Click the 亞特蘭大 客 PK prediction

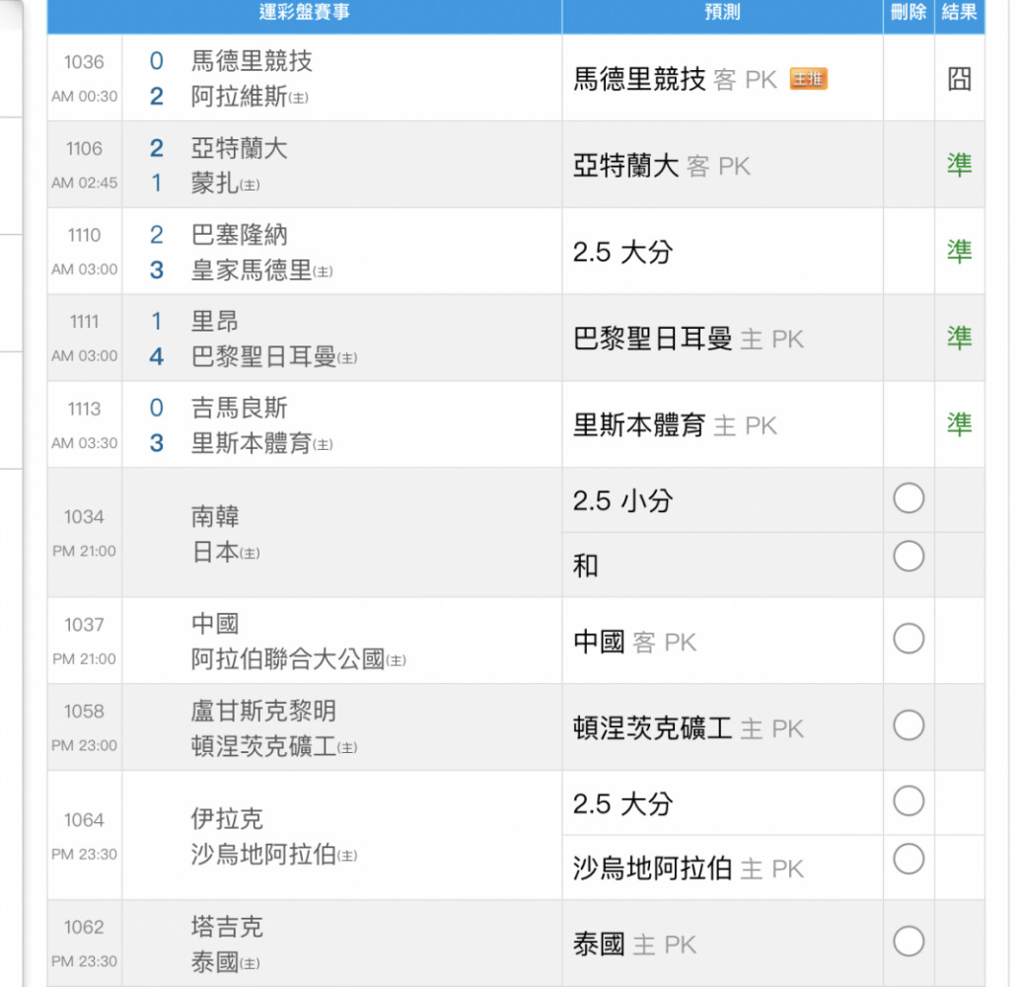(x=662, y=166)
